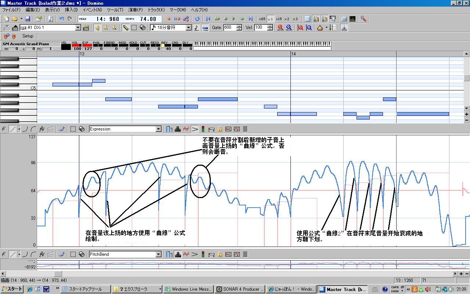Viewport: 470px width, 294px height.
Task: Click the horizontal zoom in magnifier
Action: click(281, 28)
